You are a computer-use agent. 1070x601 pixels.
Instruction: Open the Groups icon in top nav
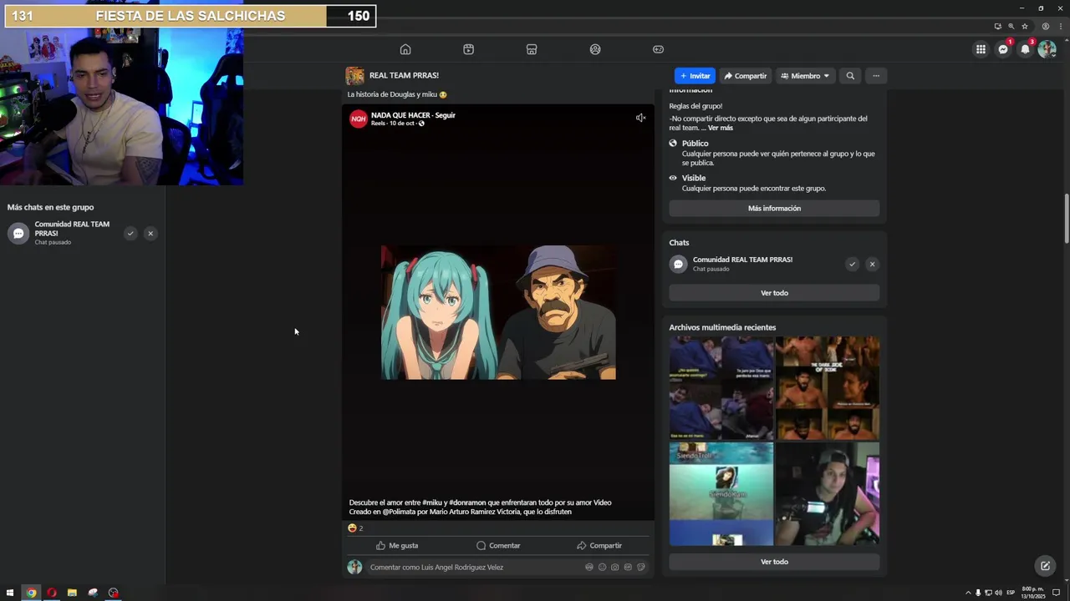point(595,49)
